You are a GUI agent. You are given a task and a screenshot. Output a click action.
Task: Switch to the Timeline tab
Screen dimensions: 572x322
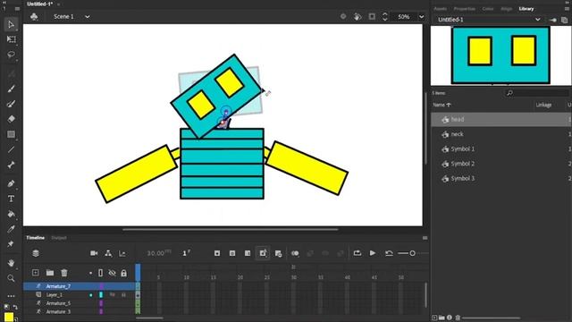pyautogui.click(x=36, y=238)
